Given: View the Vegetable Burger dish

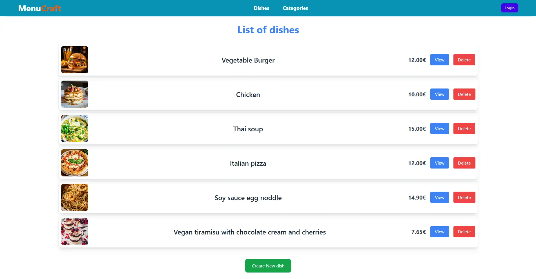Looking at the screenshot, I should (439, 60).
